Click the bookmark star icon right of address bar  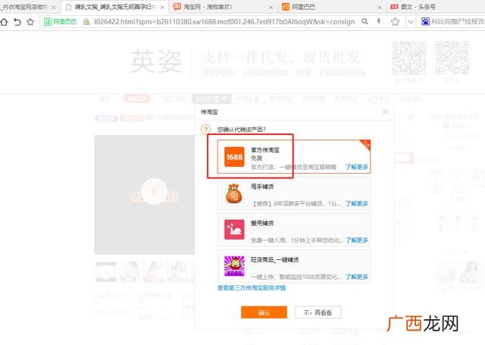[x=395, y=22]
